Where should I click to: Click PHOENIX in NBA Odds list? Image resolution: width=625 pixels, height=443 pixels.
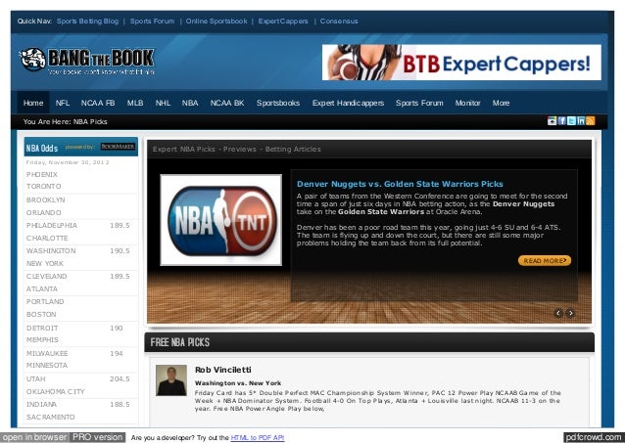coord(42,174)
